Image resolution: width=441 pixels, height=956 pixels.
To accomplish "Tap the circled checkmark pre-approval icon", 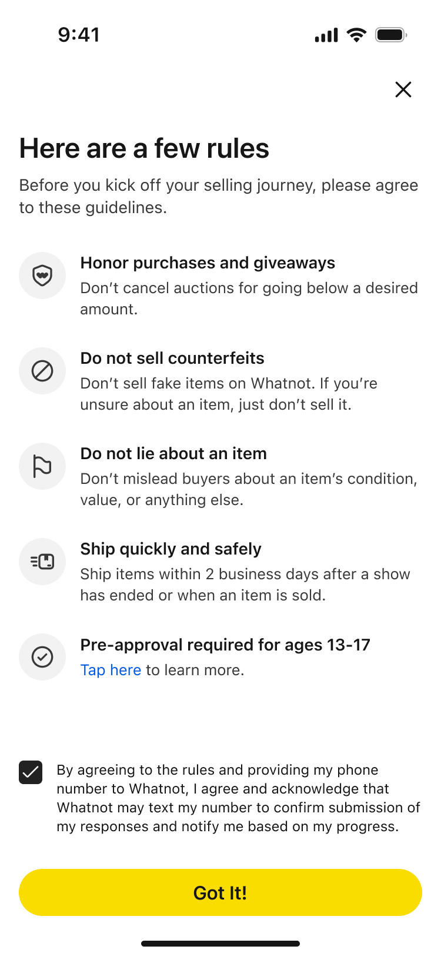I will click(42, 657).
